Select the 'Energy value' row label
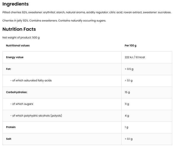 (15, 57)
